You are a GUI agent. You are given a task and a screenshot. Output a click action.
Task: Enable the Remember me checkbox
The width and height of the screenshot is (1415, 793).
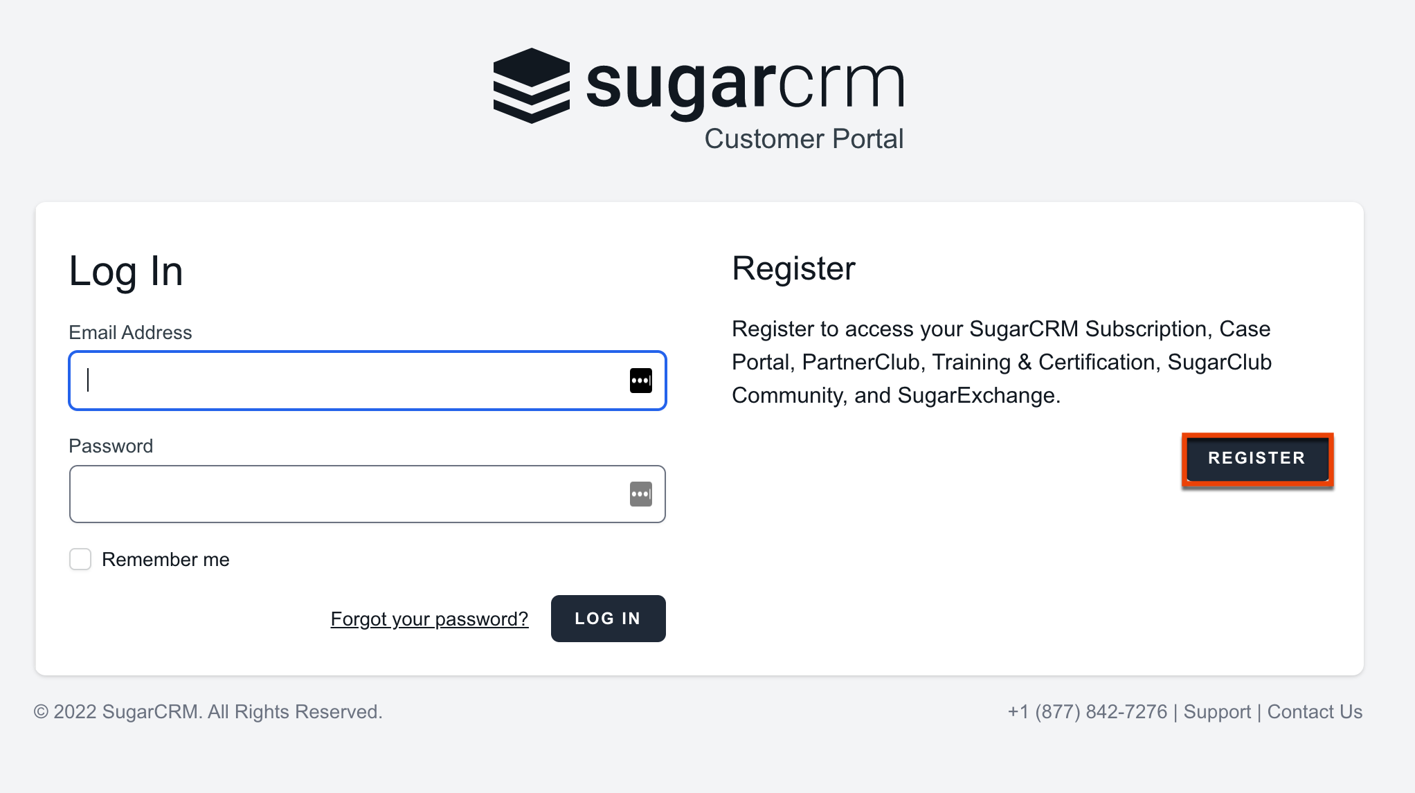(80, 559)
